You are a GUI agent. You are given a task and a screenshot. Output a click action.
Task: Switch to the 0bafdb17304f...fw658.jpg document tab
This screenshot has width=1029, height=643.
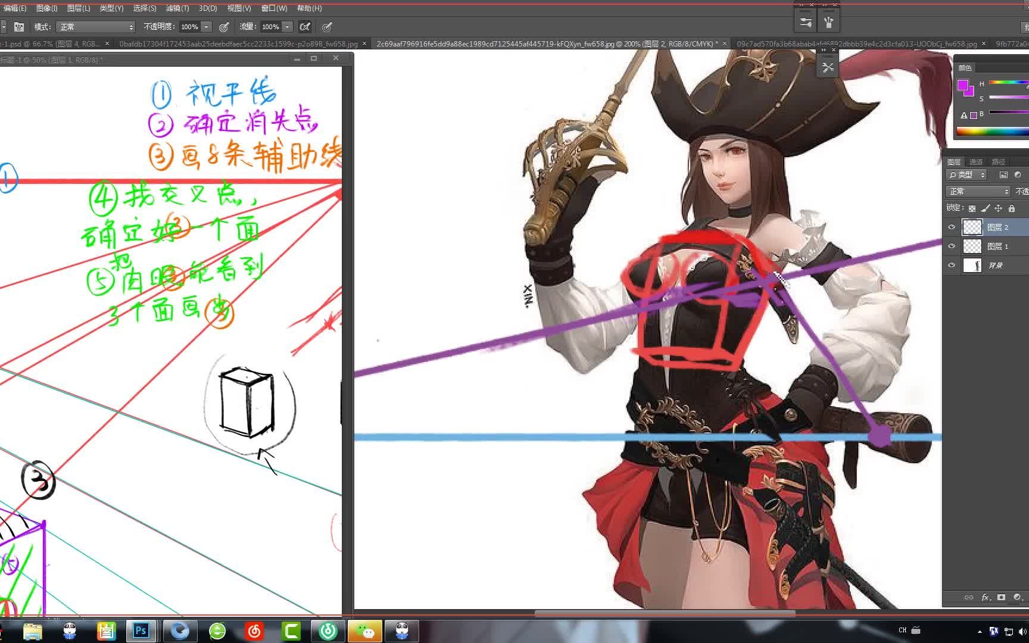tap(238, 44)
